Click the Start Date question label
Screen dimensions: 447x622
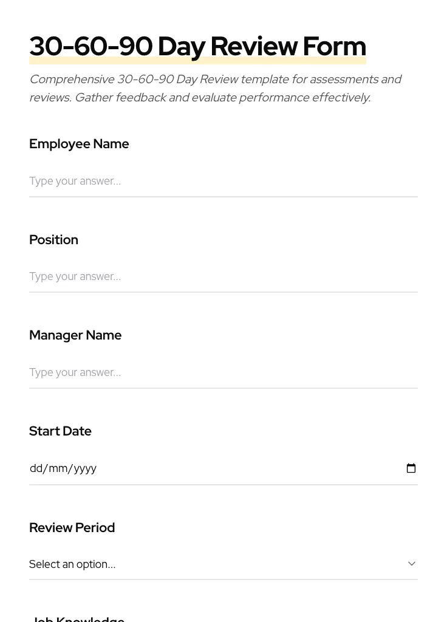pos(60,431)
